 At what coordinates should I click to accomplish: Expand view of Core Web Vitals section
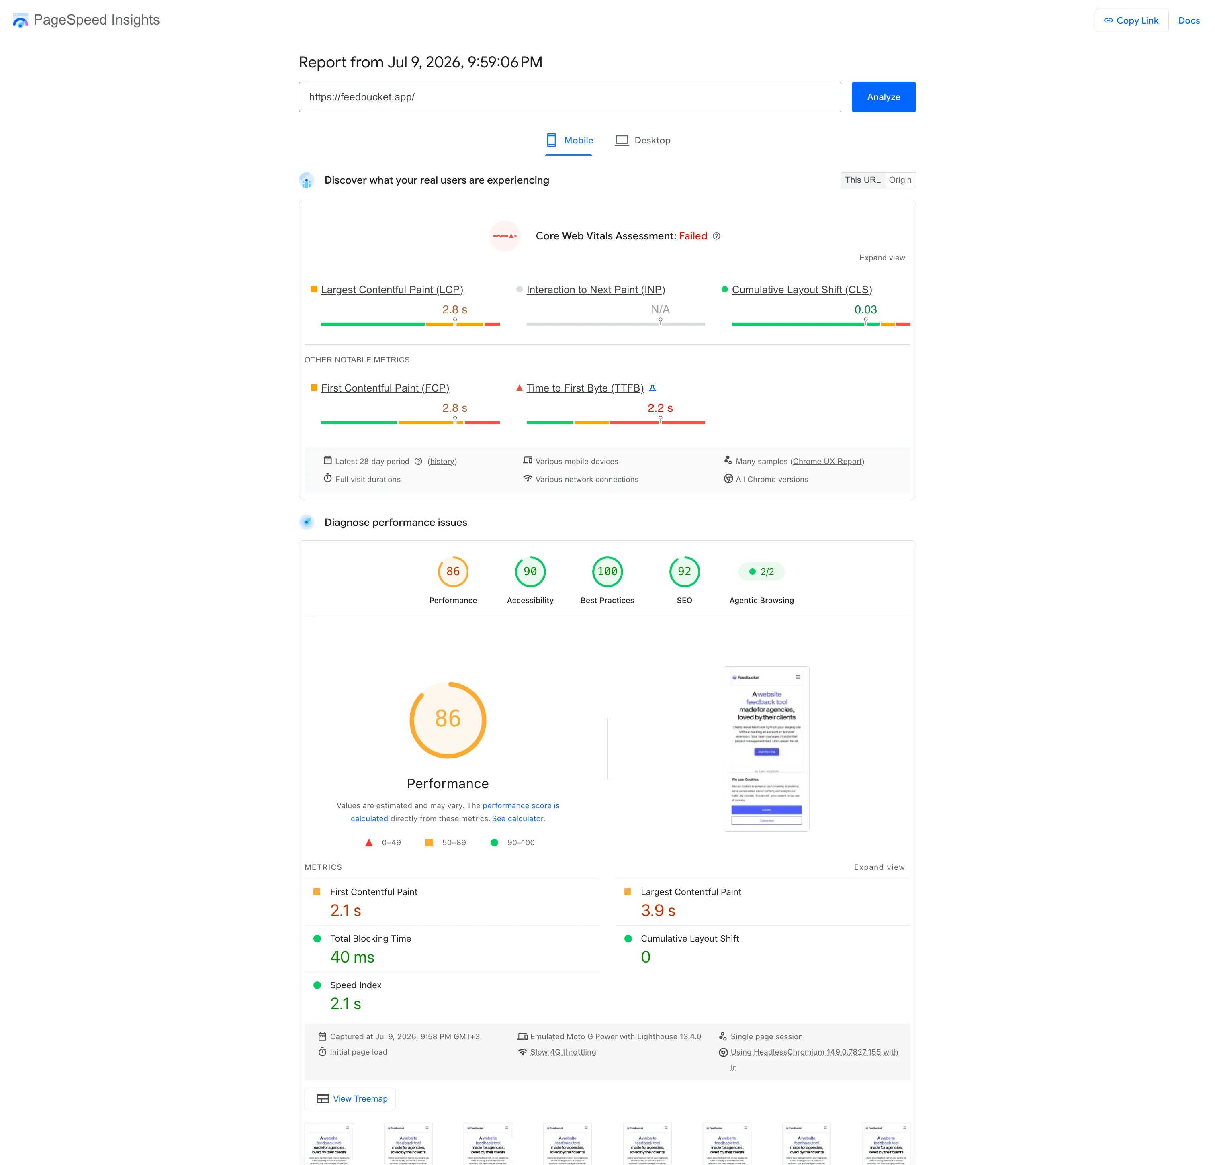point(882,258)
